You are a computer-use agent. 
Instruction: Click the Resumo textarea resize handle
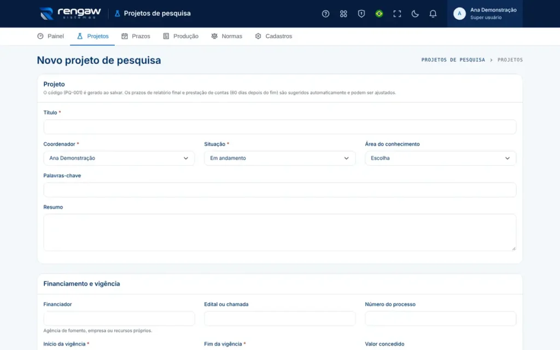(514, 248)
